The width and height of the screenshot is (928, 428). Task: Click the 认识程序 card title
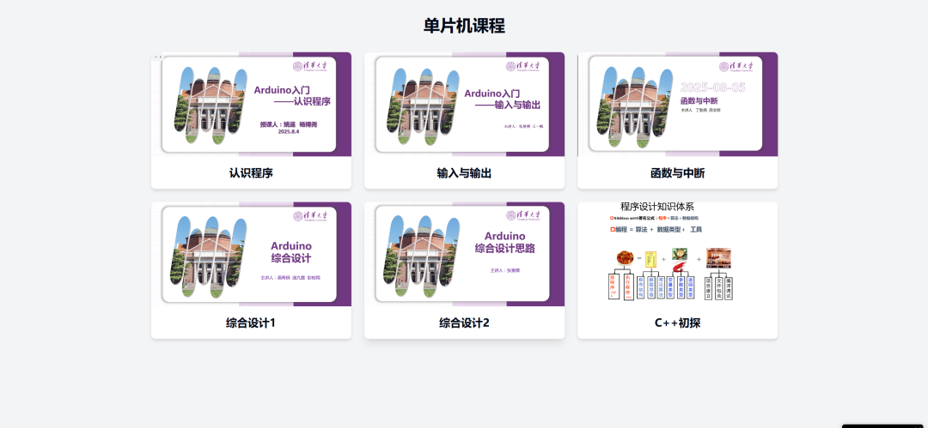[251, 173]
